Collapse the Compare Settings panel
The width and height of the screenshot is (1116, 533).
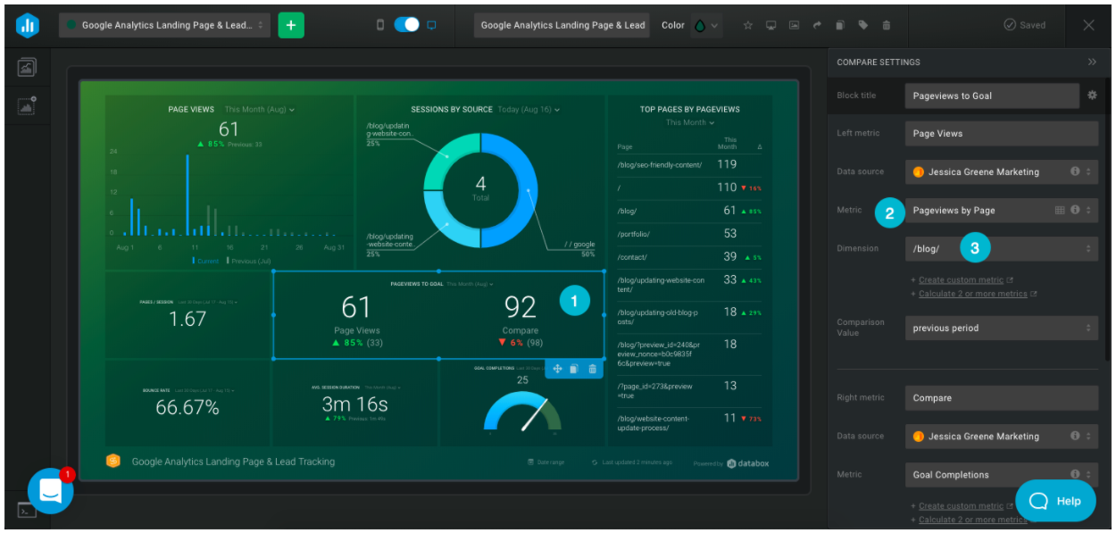click(1091, 62)
